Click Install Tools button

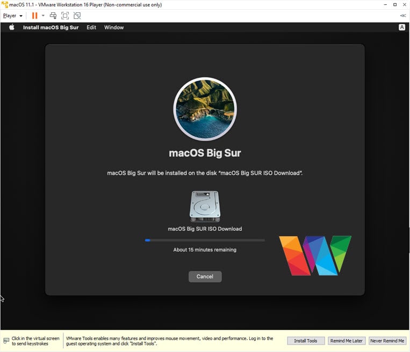(306, 341)
